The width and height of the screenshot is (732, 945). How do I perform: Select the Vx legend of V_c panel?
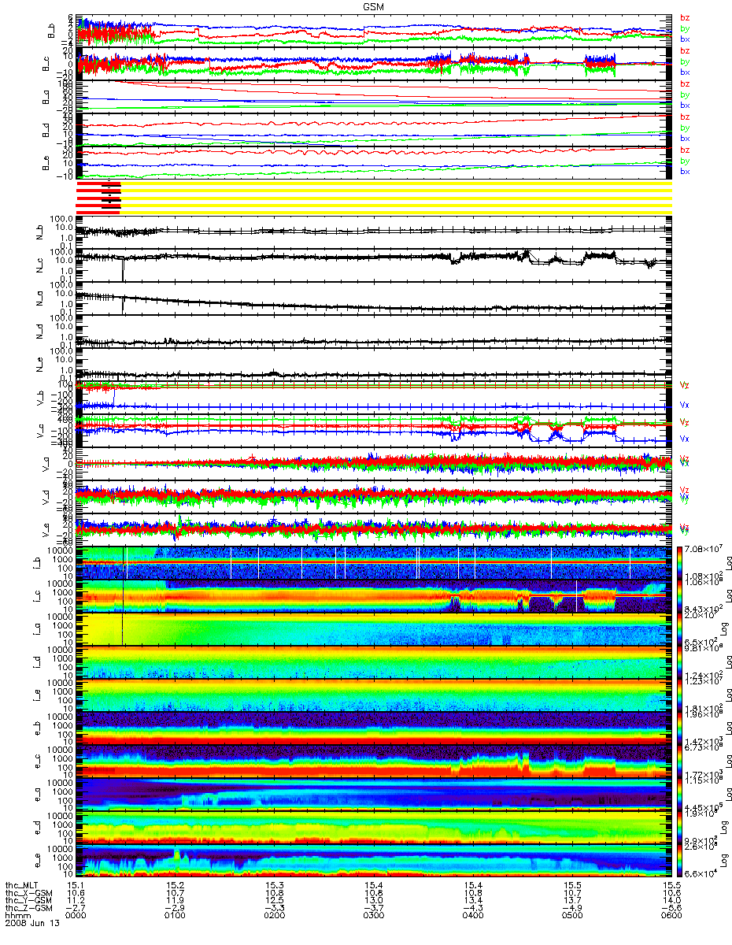685,438
